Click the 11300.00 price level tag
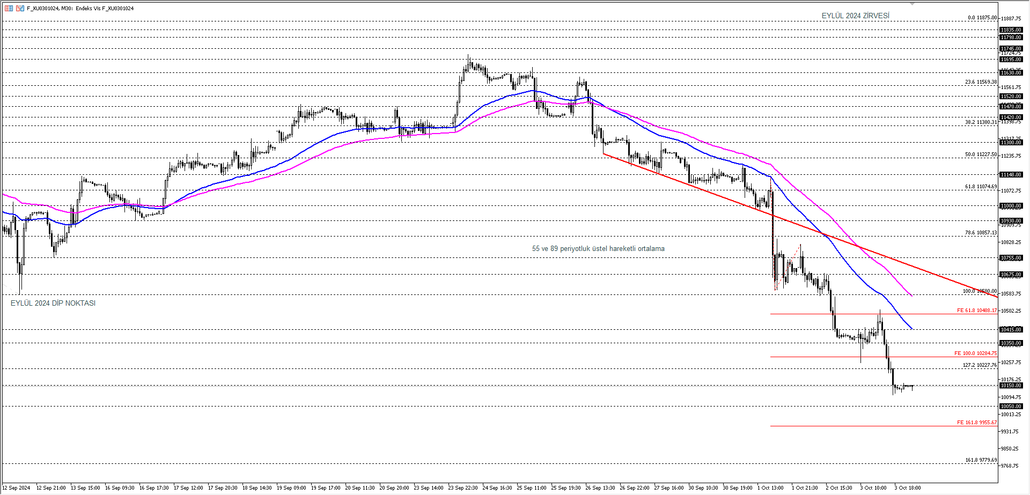Viewport: 1030px width, 495px height. point(1011,143)
